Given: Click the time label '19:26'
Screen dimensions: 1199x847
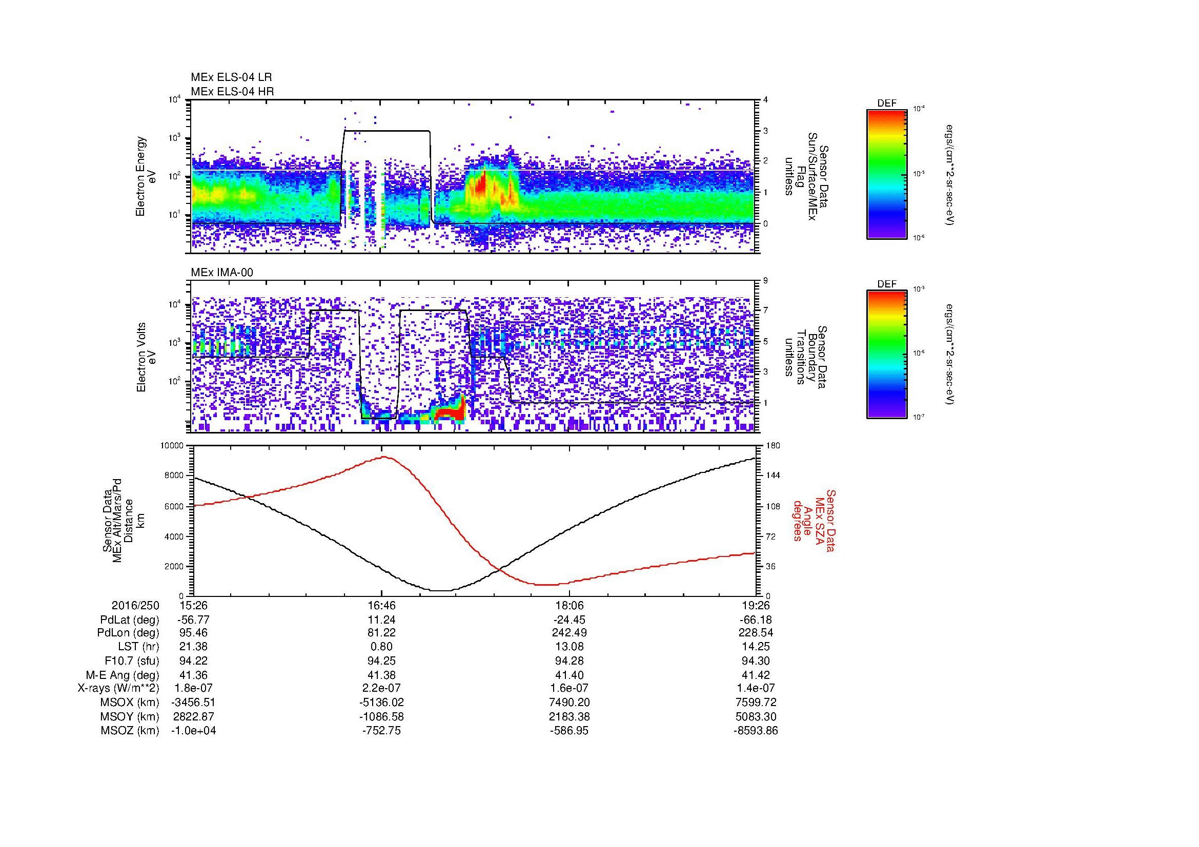Looking at the screenshot, I should click(756, 605).
